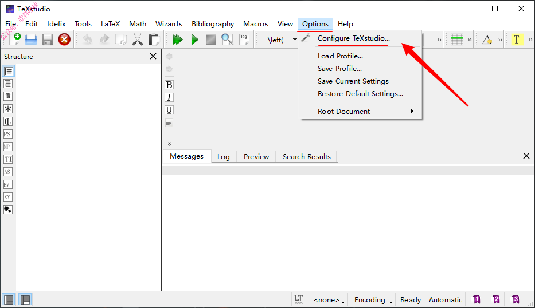Open the Macros menu
The height and width of the screenshot is (308, 535).
click(x=256, y=24)
